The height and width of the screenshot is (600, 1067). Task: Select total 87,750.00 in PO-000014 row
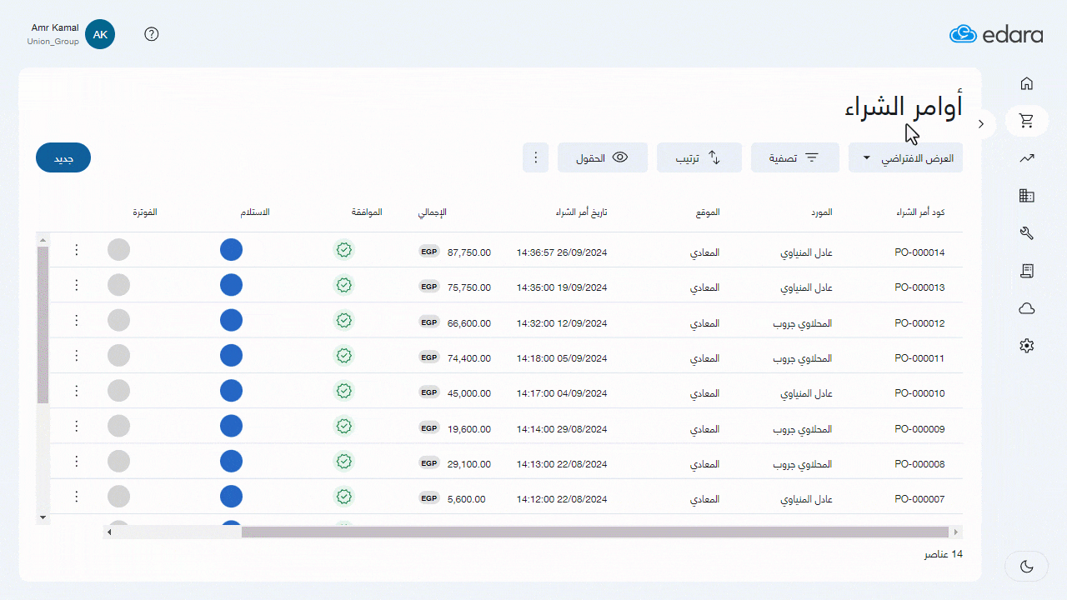click(x=469, y=252)
